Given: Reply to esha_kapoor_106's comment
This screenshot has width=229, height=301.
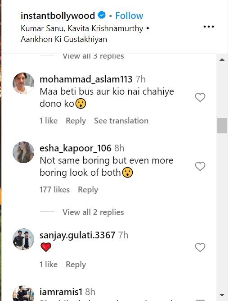Looking at the screenshot, I should coord(88,190).
